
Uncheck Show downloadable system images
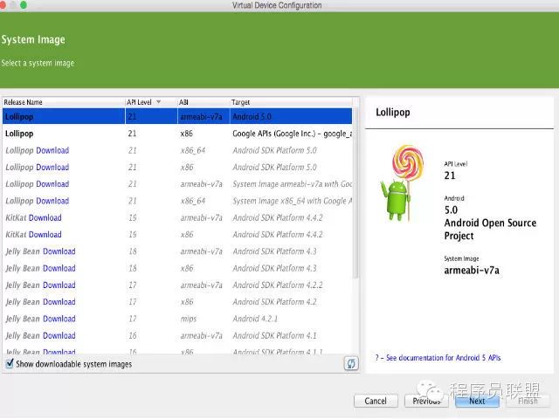pyautogui.click(x=10, y=363)
